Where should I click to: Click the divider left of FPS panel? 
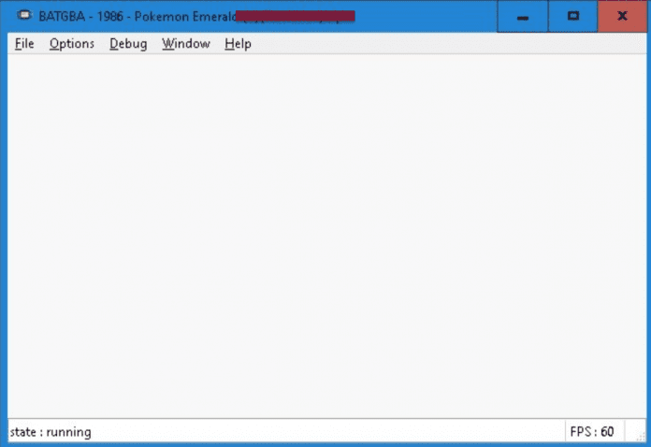click(x=564, y=432)
